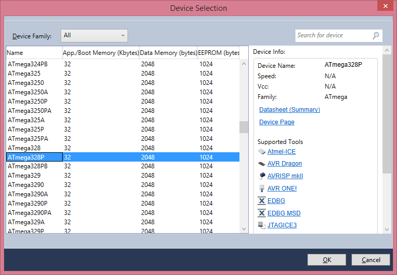
Task: Sort by Data Memory column header
Action: coord(168,53)
